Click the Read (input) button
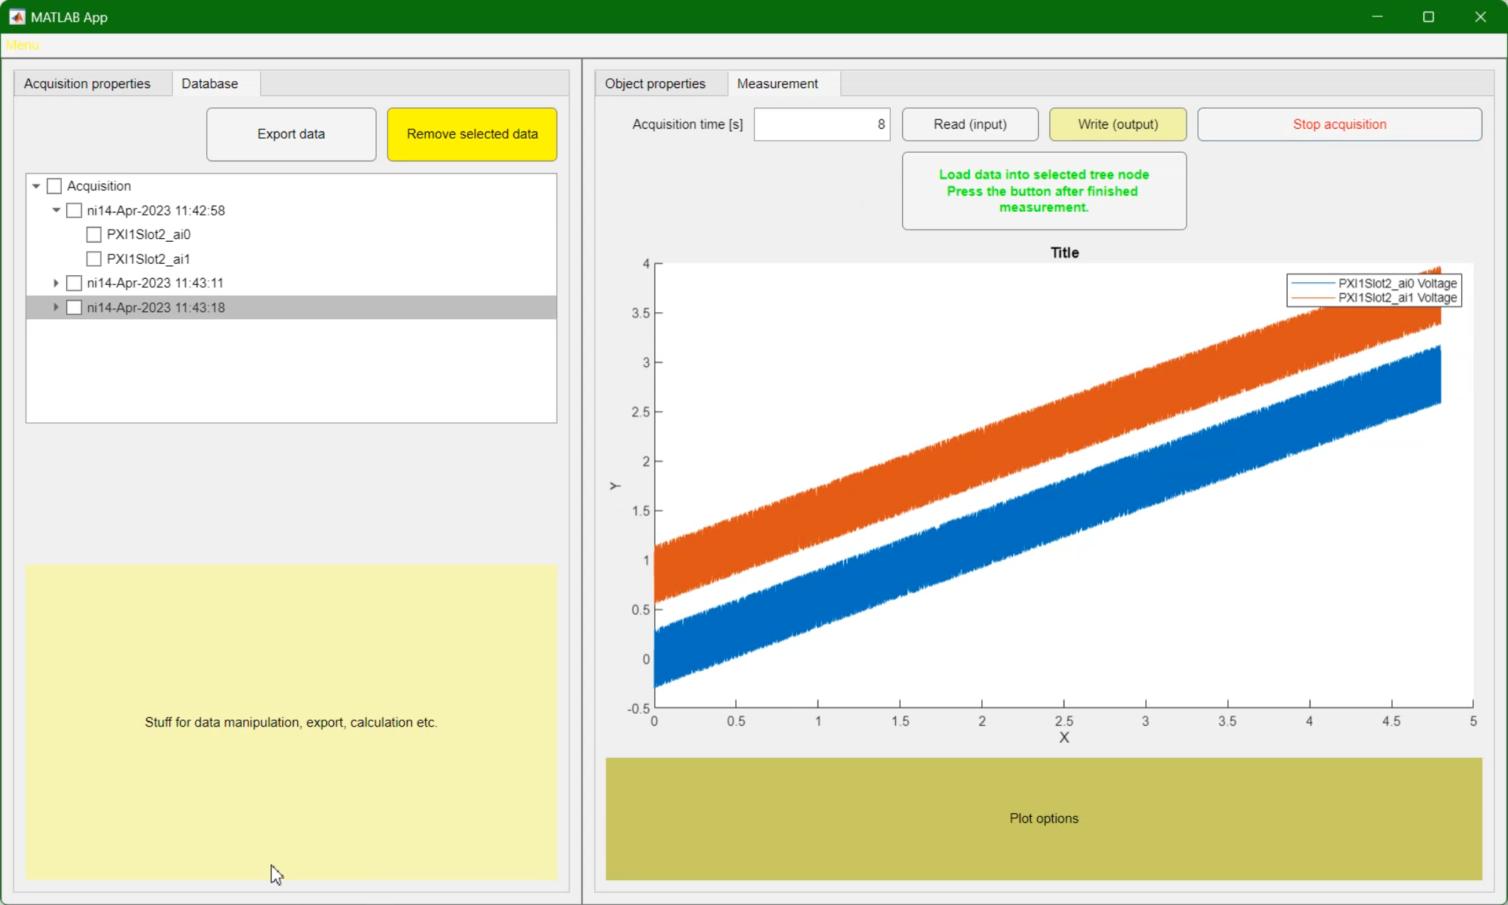This screenshot has height=905, width=1508. coord(970,124)
